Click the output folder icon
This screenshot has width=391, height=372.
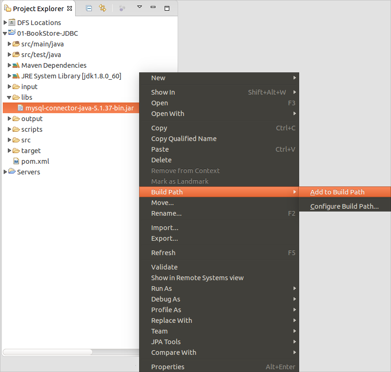(16, 118)
